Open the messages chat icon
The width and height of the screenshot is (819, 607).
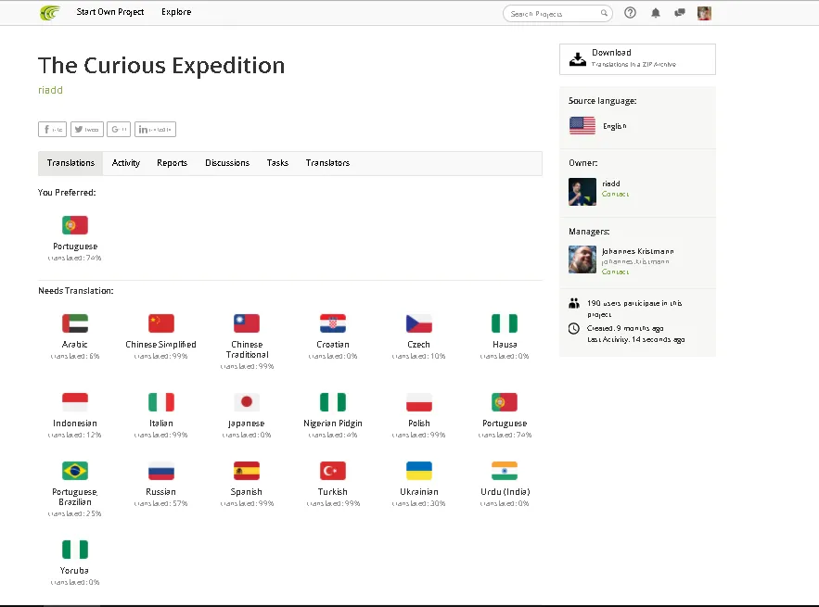pyautogui.click(x=680, y=13)
